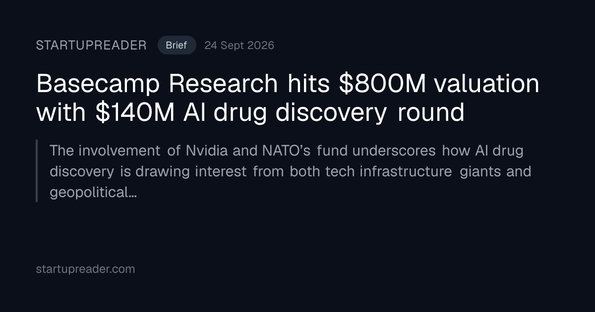Select the Brief badge
This screenshot has height=312, width=595.
tap(177, 46)
